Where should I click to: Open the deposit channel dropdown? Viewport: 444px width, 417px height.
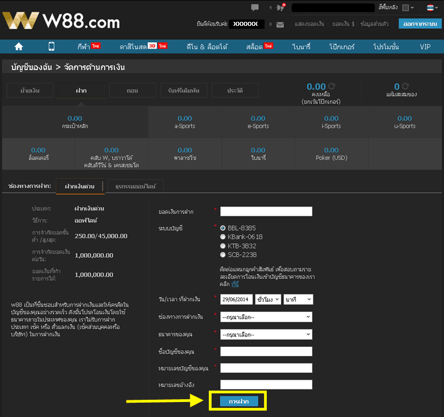point(266,317)
